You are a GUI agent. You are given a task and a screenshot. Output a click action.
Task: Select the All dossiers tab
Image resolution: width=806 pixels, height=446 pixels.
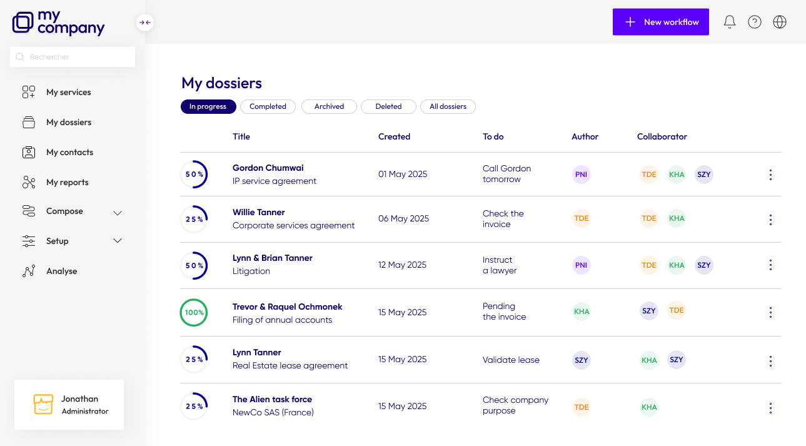[448, 107]
